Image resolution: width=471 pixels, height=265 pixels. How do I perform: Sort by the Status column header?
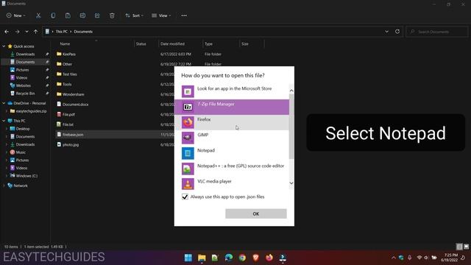141,44
